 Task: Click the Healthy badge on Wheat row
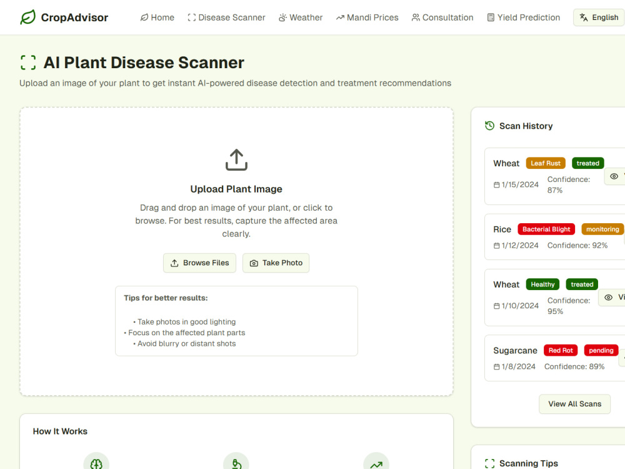(543, 285)
